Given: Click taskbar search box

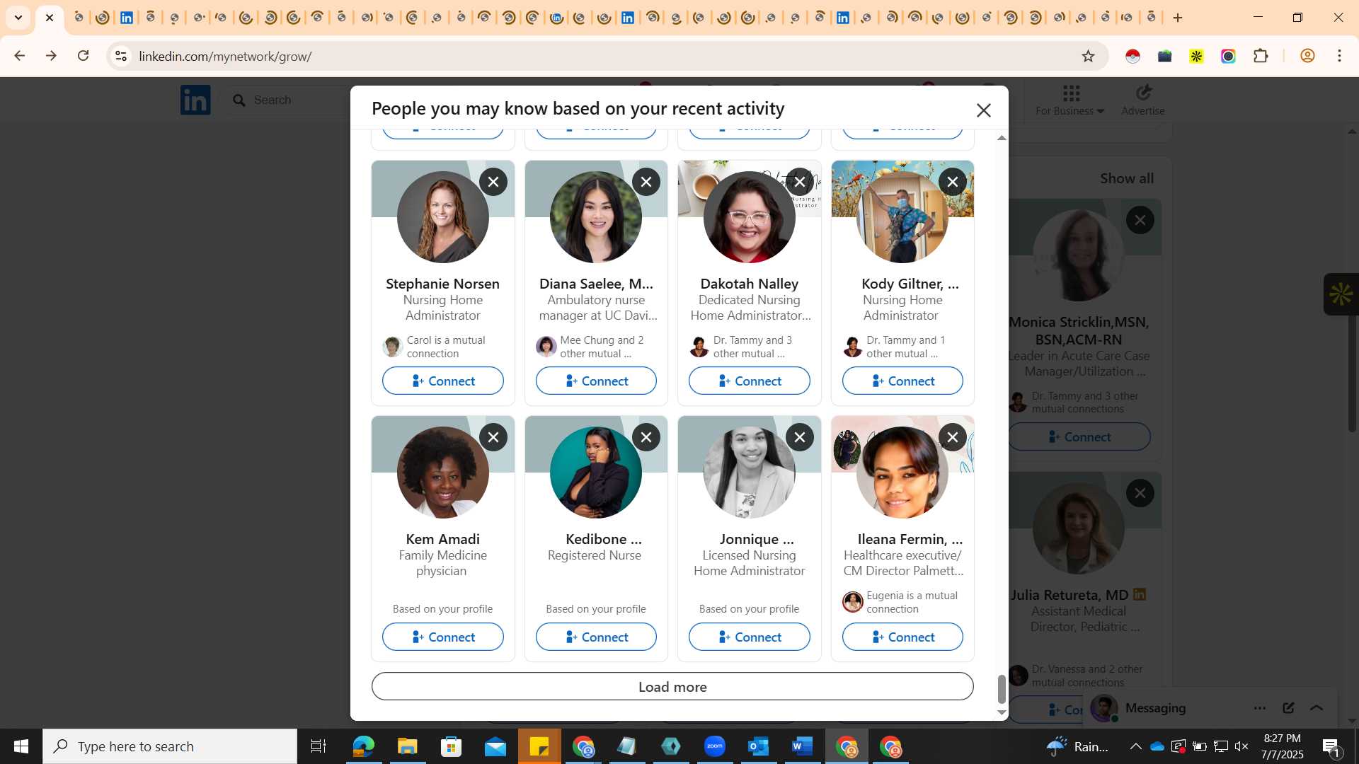Looking at the screenshot, I should click(170, 746).
